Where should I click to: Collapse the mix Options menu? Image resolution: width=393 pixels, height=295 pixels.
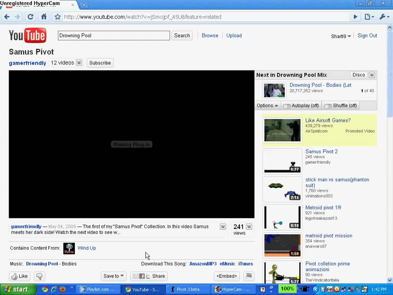(x=267, y=106)
